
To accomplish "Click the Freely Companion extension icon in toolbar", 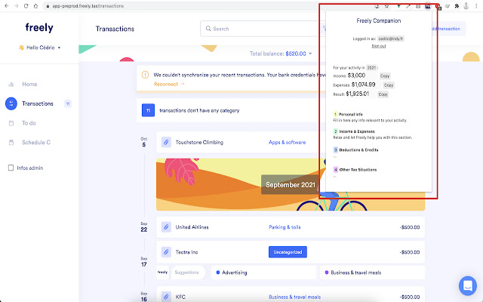I will click(428, 6).
